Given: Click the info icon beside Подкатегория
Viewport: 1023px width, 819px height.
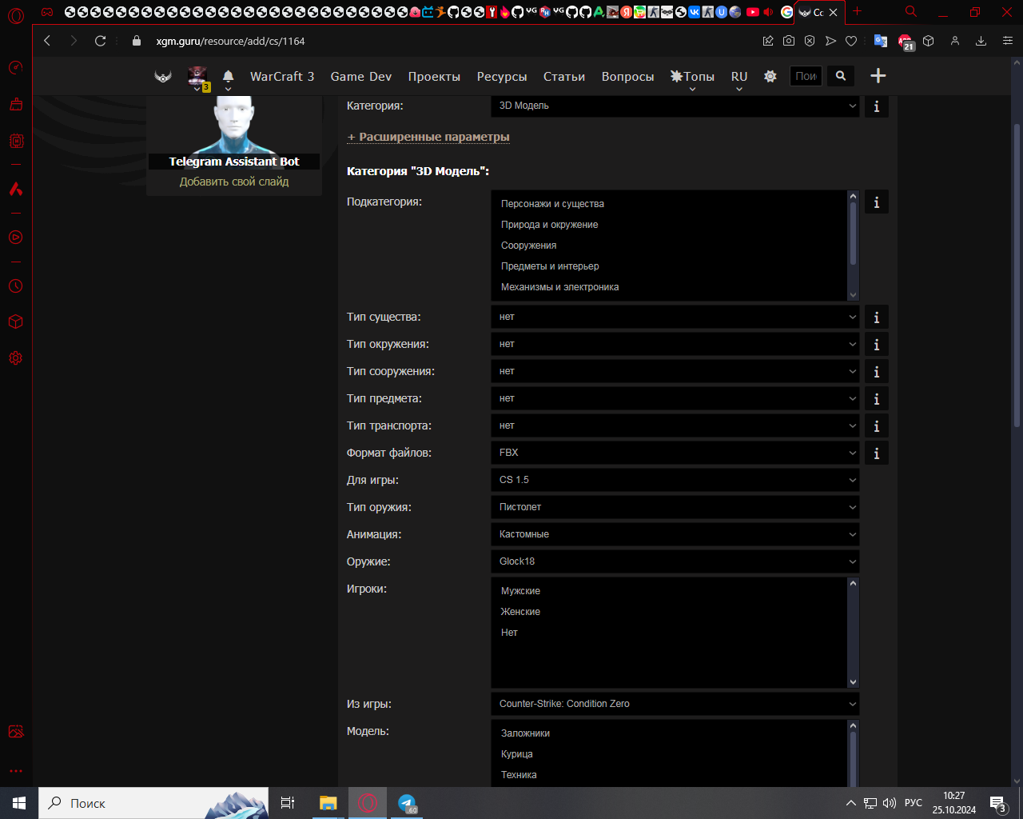Looking at the screenshot, I should click(877, 202).
